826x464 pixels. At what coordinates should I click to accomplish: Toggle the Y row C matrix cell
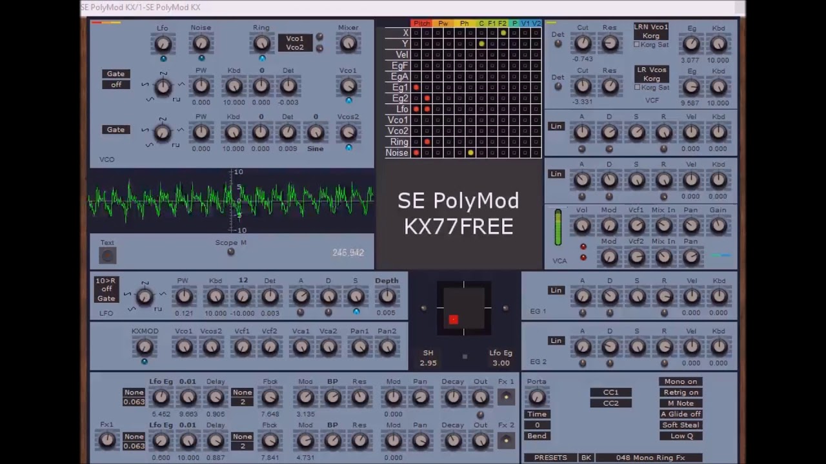point(481,44)
